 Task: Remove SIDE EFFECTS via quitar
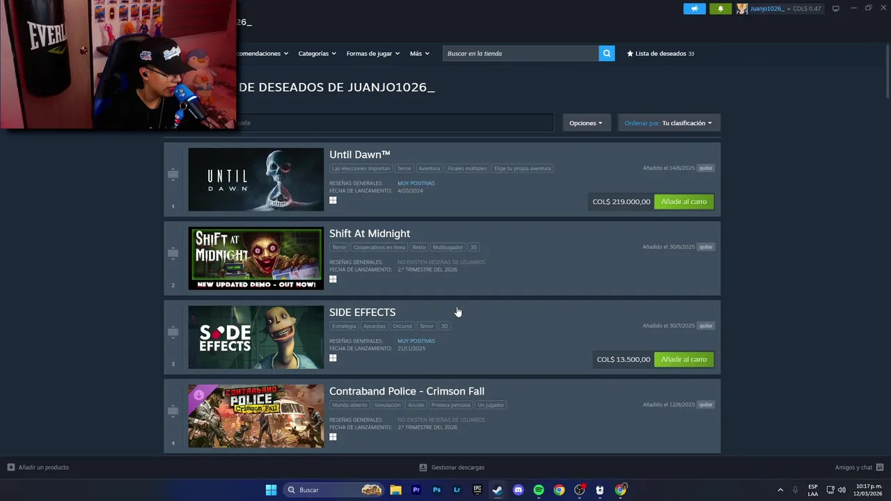click(x=706, y=326)
